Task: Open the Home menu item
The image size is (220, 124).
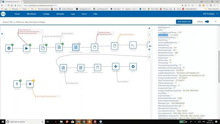Action: (17, 14)
